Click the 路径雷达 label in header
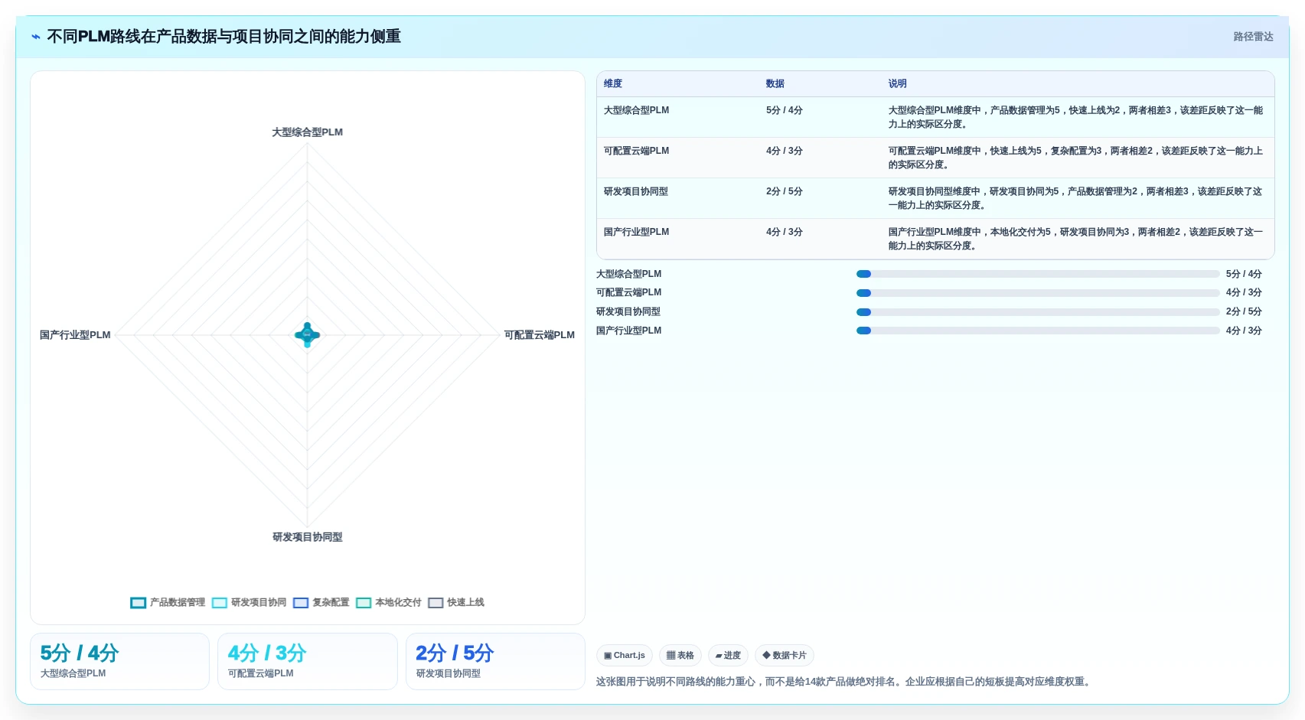Image resolution: width=1305 pixels, height=720 pixels. [x=1253, y=37]
